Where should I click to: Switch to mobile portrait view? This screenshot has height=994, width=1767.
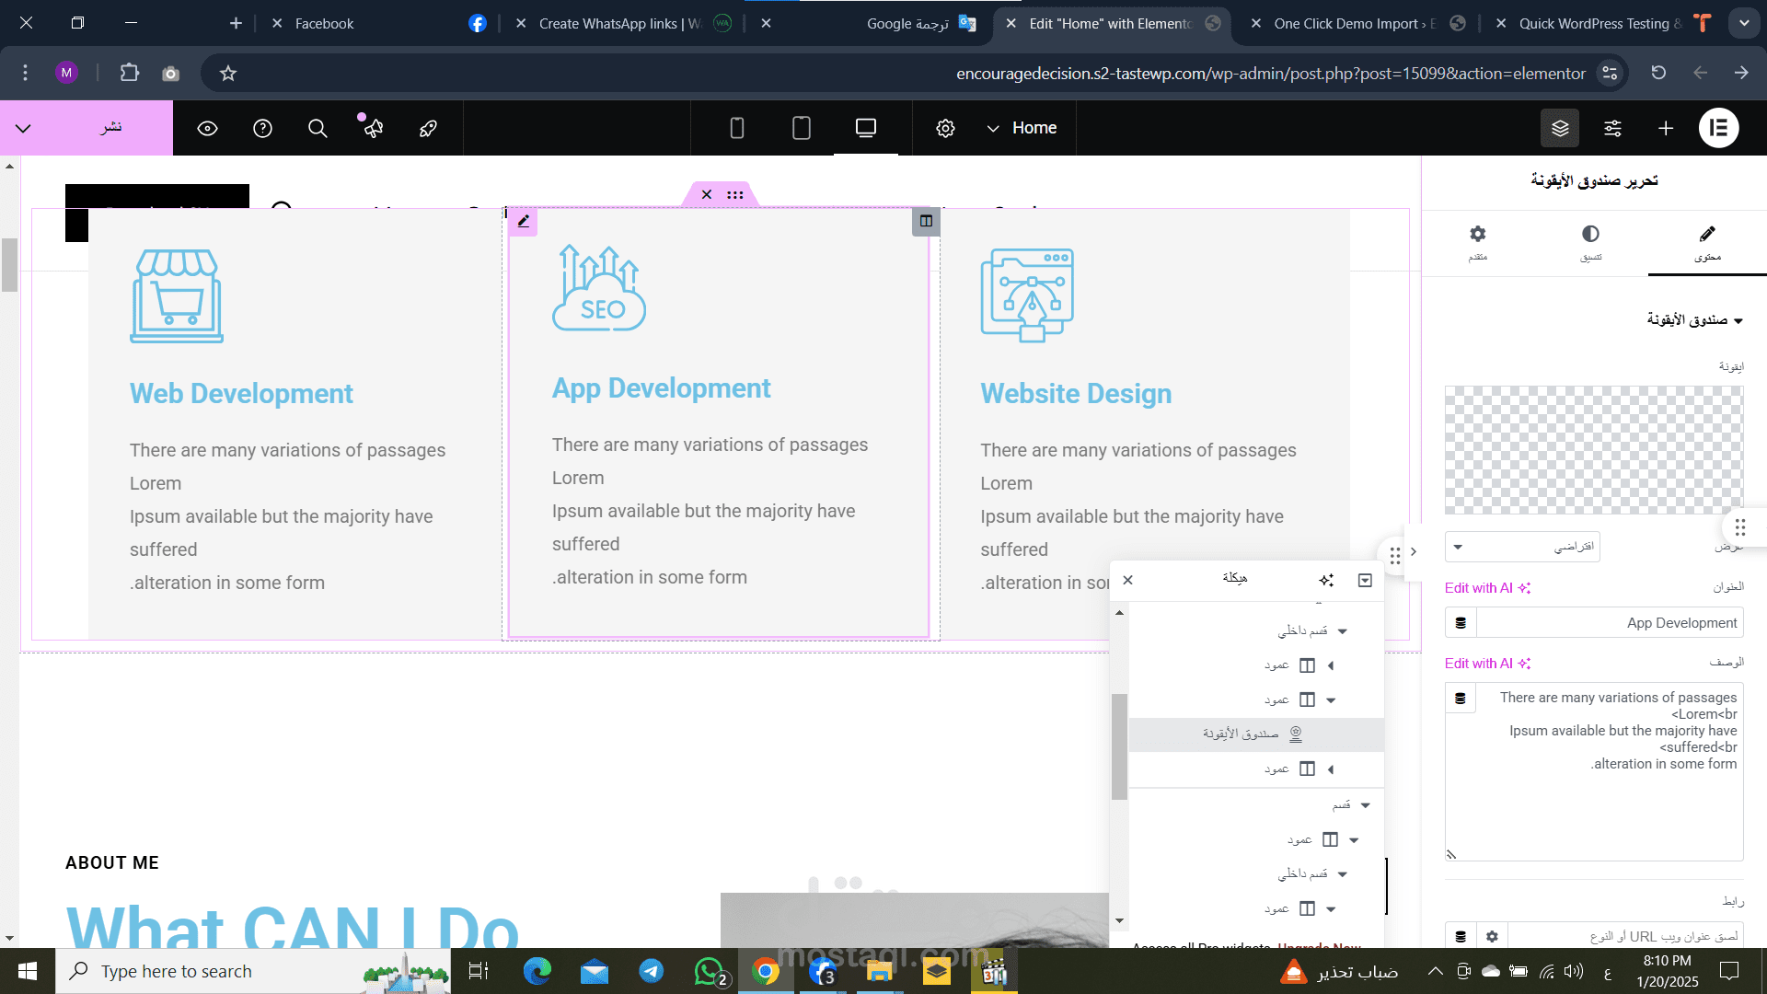736,128
